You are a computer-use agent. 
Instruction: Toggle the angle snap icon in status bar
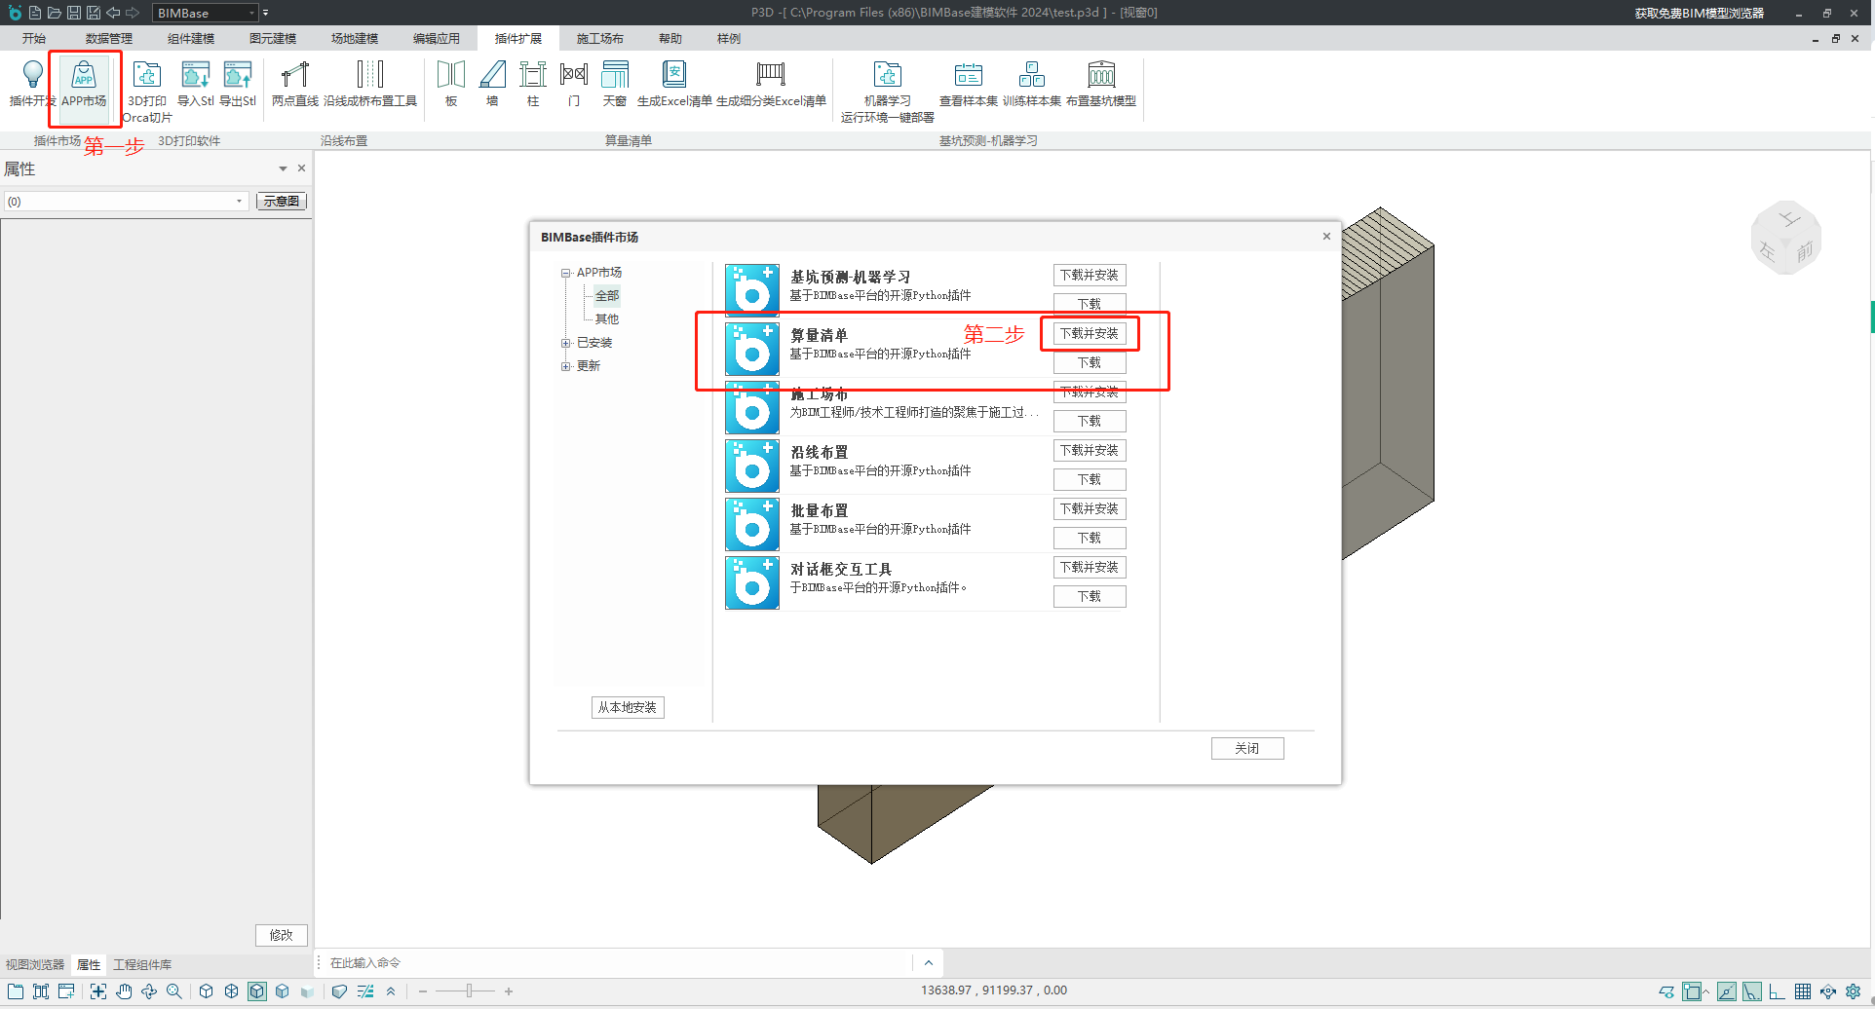coord(1752,991)
